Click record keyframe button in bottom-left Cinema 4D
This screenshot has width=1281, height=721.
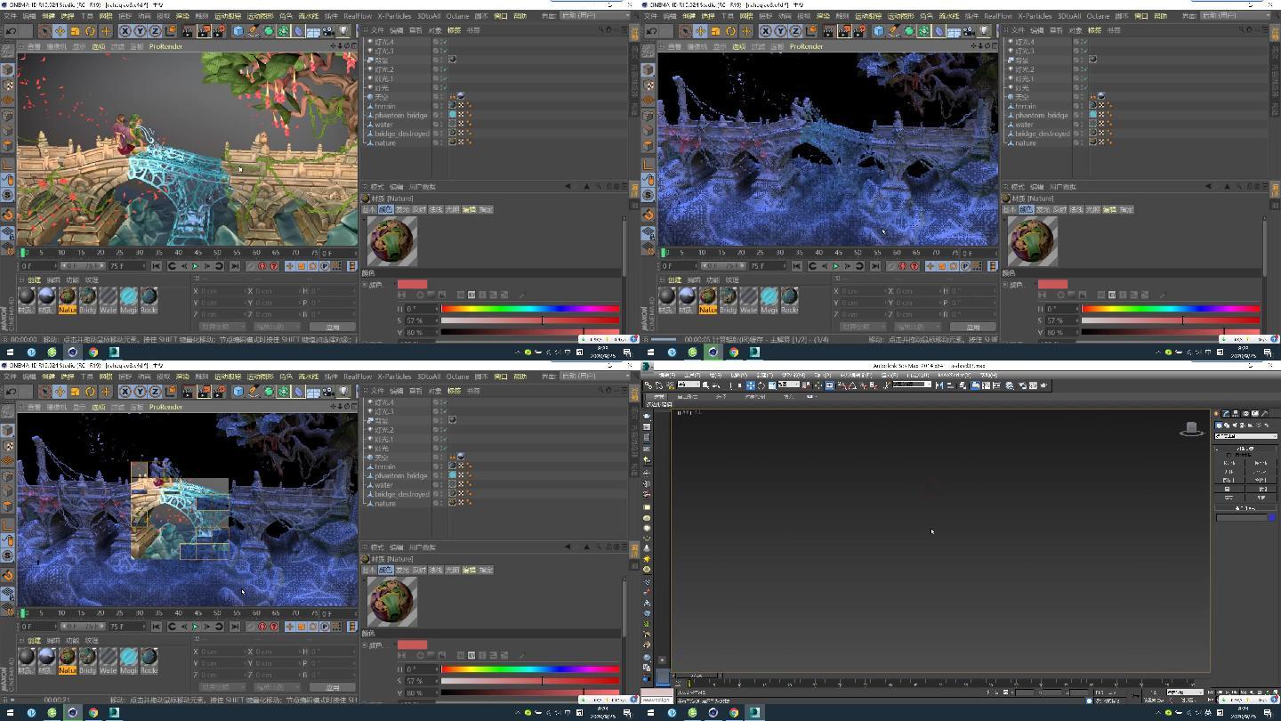(252, 626)
